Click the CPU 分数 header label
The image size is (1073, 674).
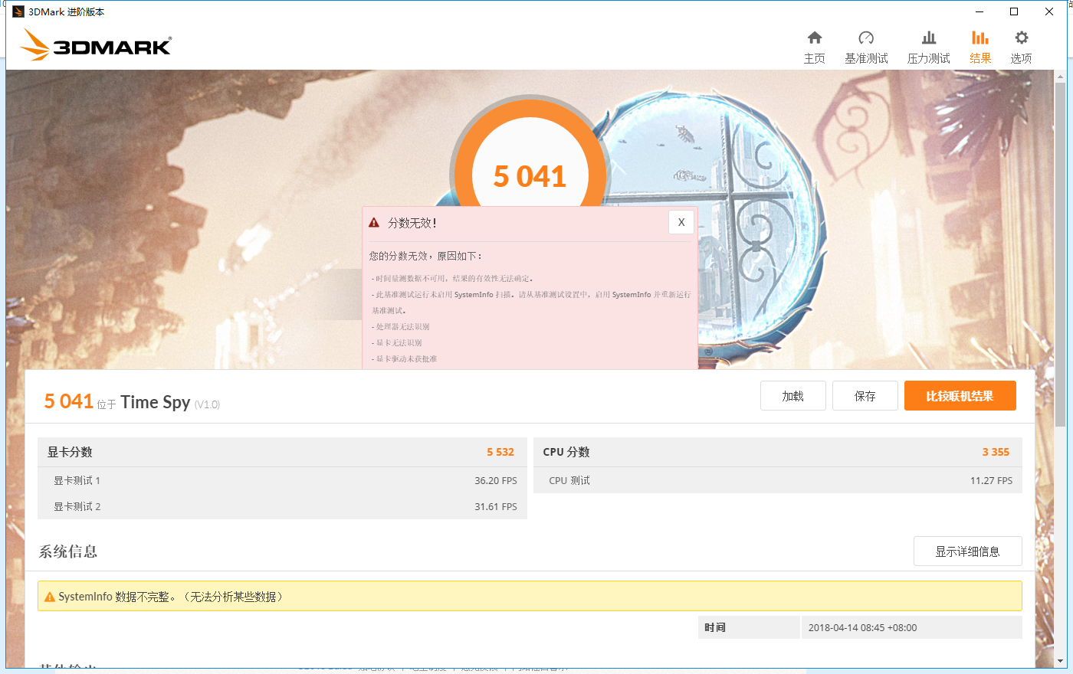pyautogui.click(x=566, y=452)
